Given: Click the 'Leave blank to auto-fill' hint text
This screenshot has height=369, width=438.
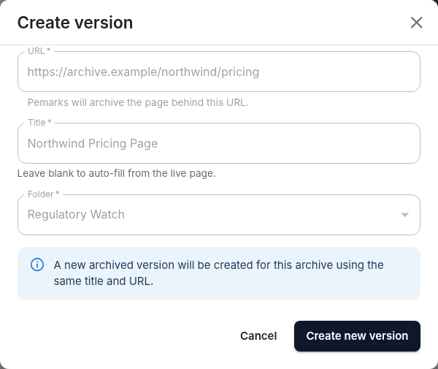Looking at the screenshot, I should tap(117, 173).
